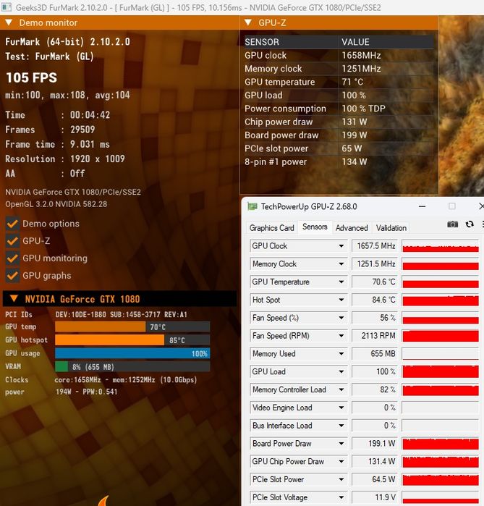
Task: Click the Clocks core:1658MHz line
Action: tap(101, 380)
